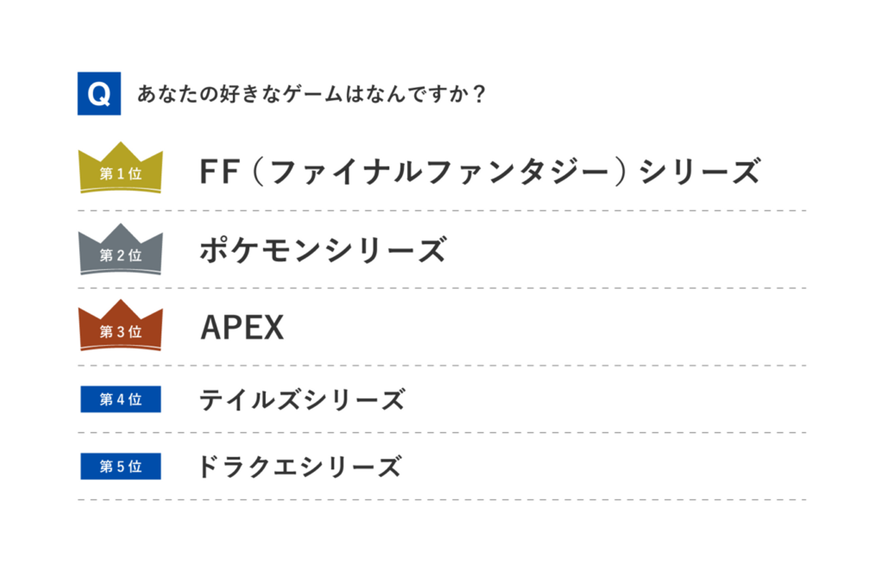
Task: Click the dashed divider below the FF row
Action: coord(442,211)
